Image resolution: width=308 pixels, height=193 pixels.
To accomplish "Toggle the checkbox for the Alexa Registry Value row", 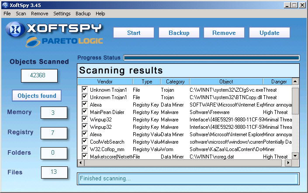I will [x=85, y=134].
